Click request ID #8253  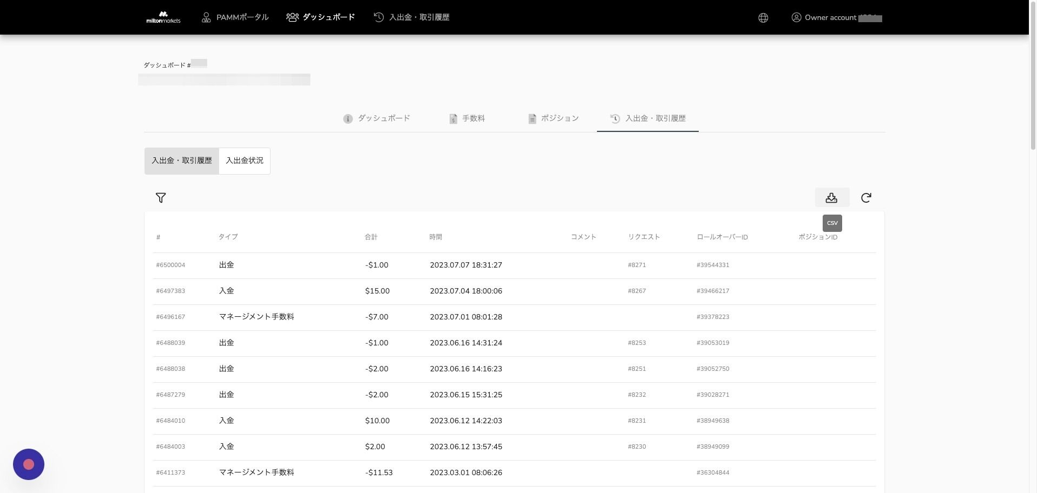[637, 343]
